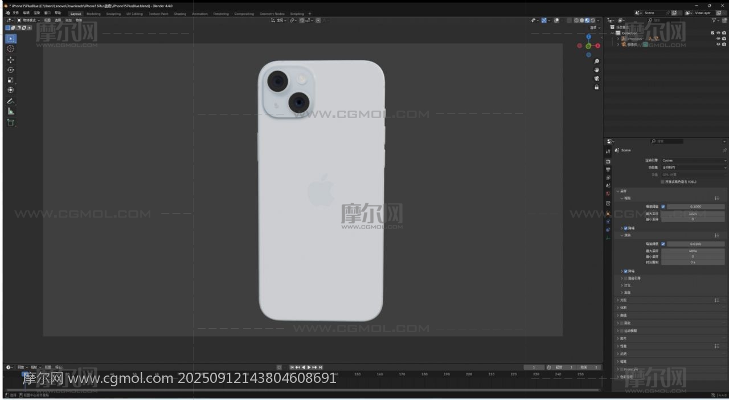Add a new workspace with the plus button
This screenshot has height=400, width=729.
tap(310, 14)
